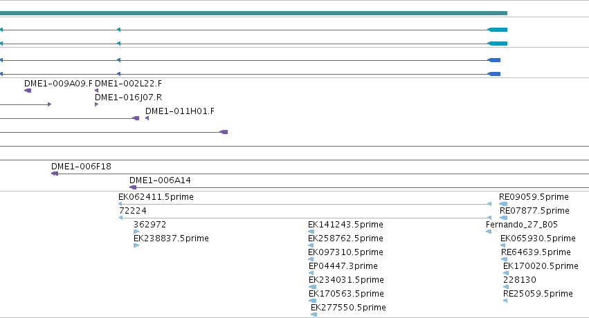The image size is (589, 318).
Task: Select the small arrow under EK141243.5prime
Action: click(x=311, y=232)
